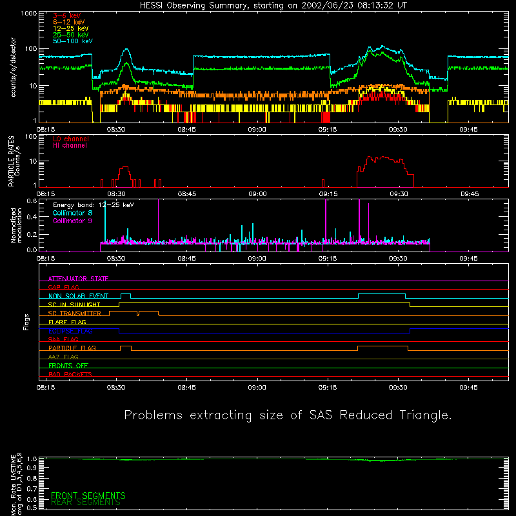The image size is (516, 516).
Task: Click the "HI channel" legend label
Action: 70,146
